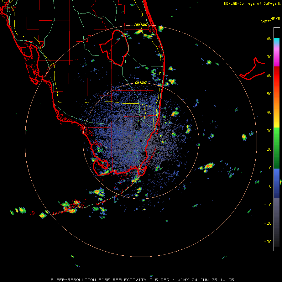Click the 10 value on the dBZ scale
Screen dimensions: 282x282
[x=269, y=168]
